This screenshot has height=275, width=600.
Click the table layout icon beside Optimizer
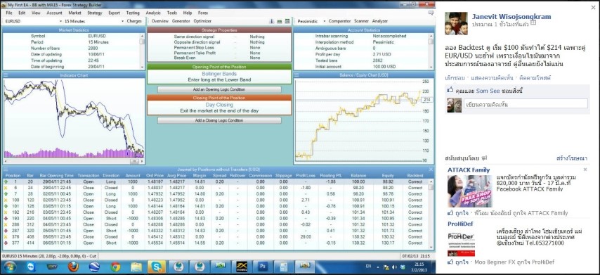[x=287, y=21]
